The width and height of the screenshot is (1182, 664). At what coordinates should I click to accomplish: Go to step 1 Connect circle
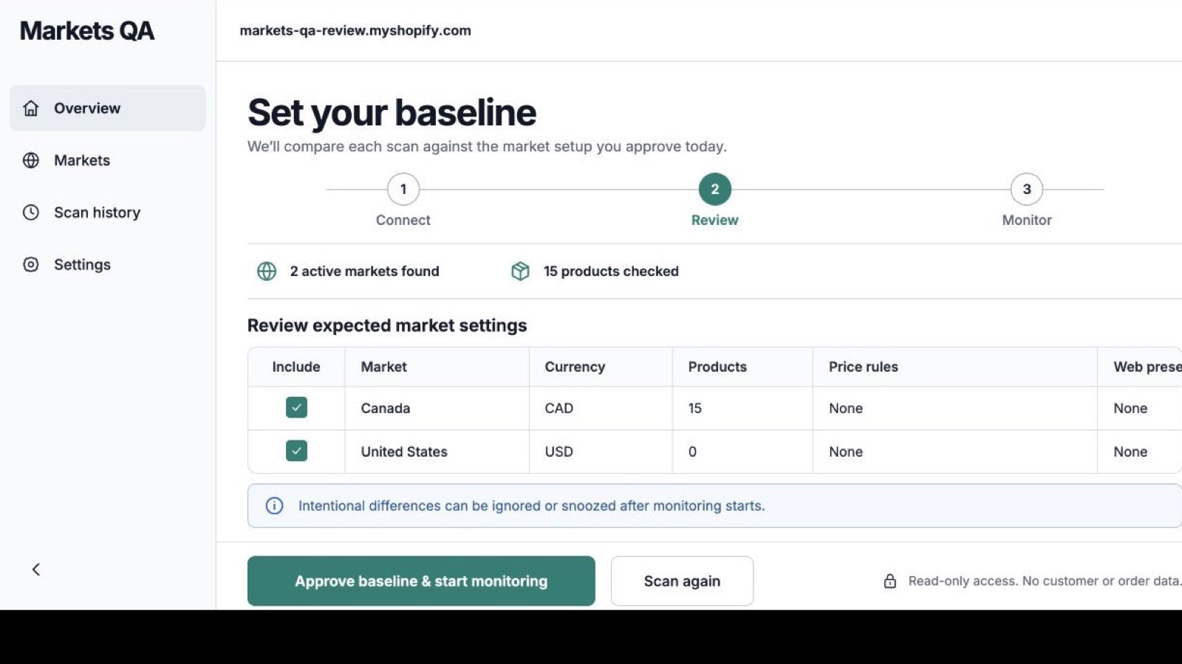(x=403, y=190)
